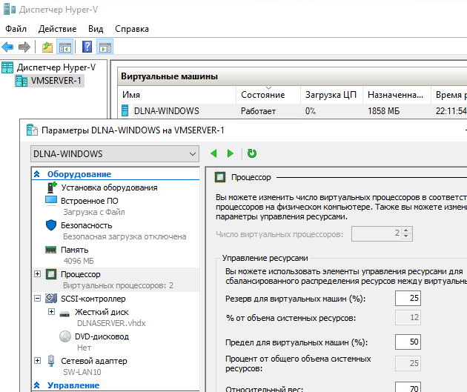Click the Работает state cell
Screen dimensions: 467x392
tap(258, 111)
